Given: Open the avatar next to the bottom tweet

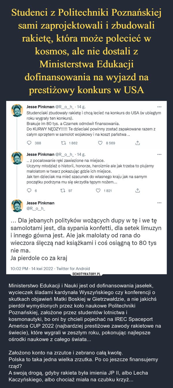Looking at the screenshot, I should (x=17, y=205).
